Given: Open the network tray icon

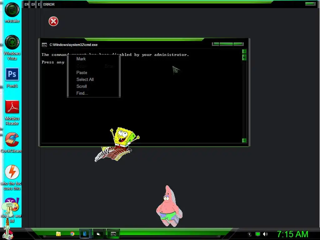Looking at the screenshot, I should 258,234.
